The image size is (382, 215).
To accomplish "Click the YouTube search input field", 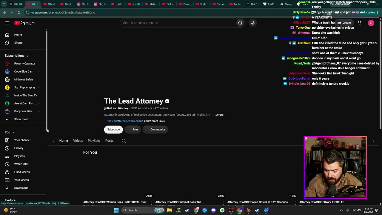I will pyautogui.click(x=178, y=23).
